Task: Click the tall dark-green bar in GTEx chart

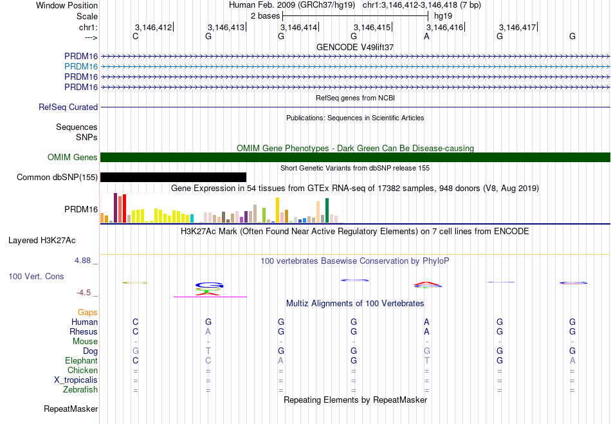Action: tap(327, 210)
